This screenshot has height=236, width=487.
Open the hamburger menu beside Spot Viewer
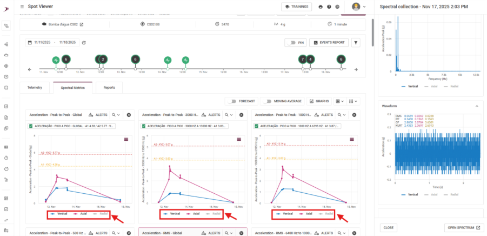tap(22, 6)
